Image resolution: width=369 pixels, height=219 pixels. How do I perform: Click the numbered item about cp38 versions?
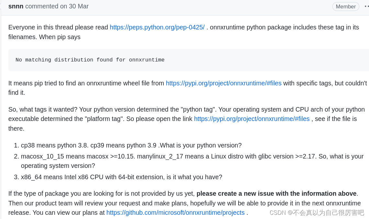coord(131,145)
